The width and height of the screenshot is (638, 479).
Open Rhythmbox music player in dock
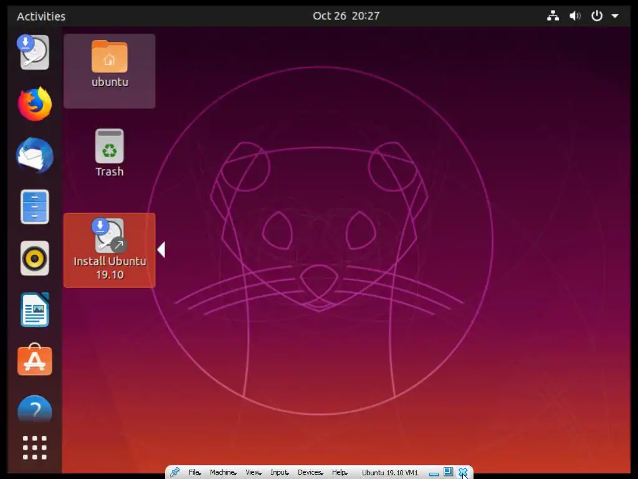tap(35, 258)
